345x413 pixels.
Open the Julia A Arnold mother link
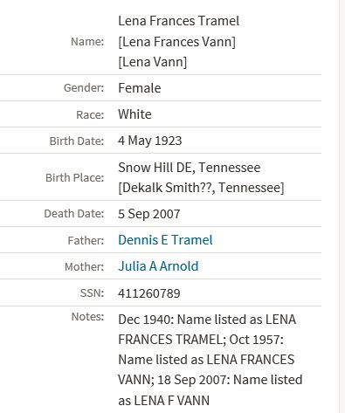[158, 266]
